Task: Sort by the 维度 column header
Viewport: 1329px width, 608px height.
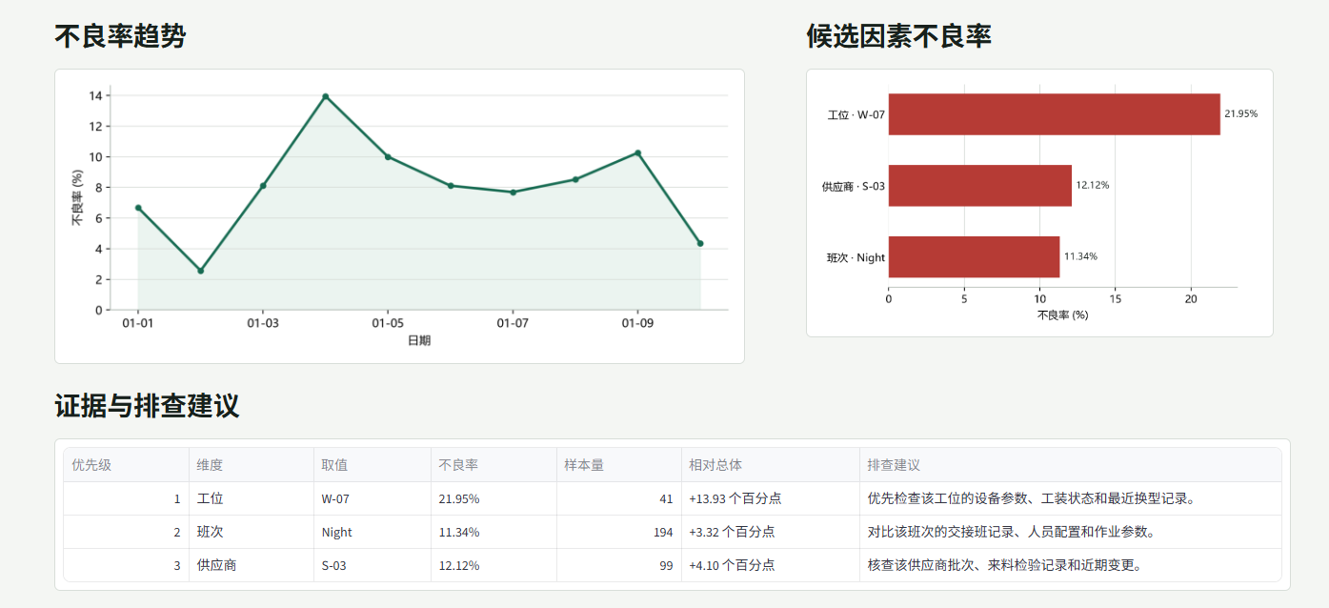Action: click(252, 465)
